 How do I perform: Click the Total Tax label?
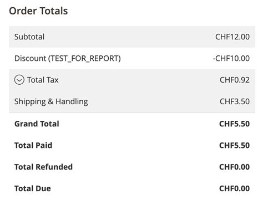coord(43,80)
